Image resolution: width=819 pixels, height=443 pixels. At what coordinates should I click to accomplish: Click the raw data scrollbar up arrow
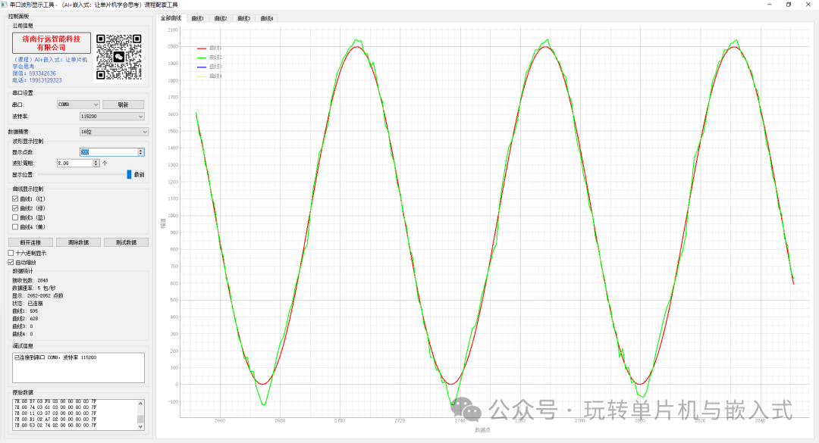click(140, 403)
